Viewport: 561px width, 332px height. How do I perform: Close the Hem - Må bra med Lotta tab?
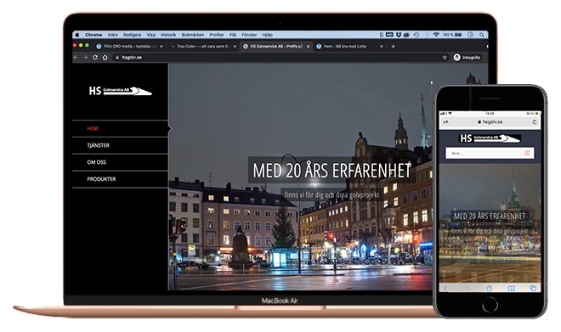click(x=382, y=47)
